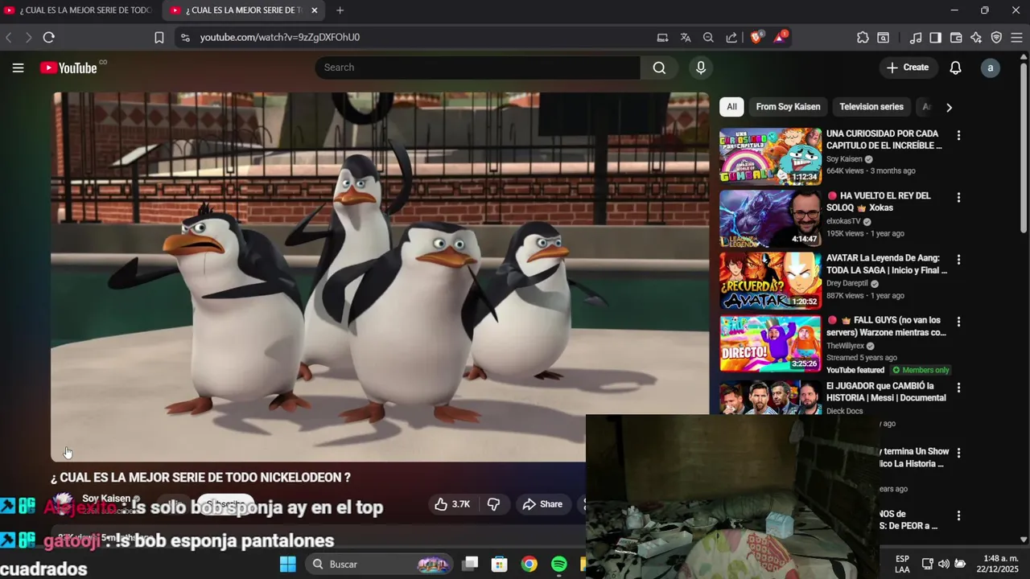Open the Brave playlist music note icon
This screenshot has height=579, width=1030.
[x=916, y=37]
